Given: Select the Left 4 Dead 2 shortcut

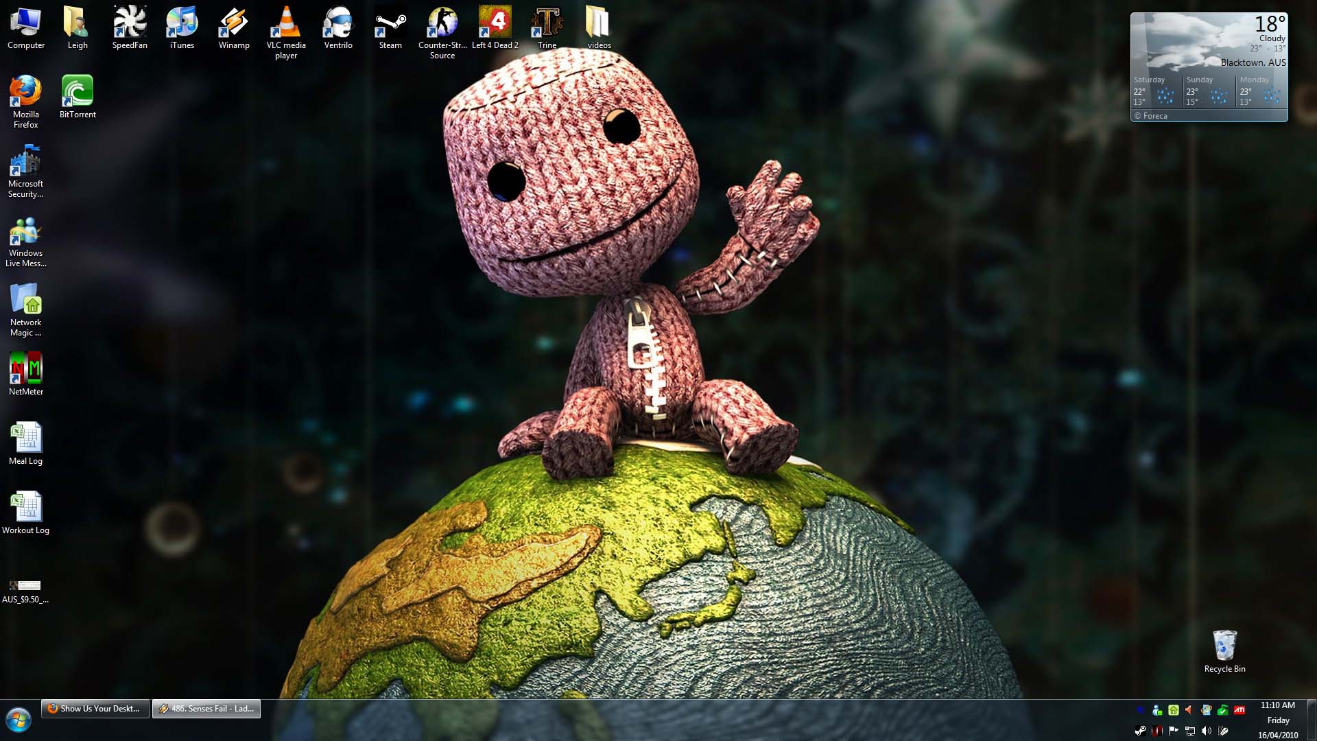Looking at the screenshot, I should tap(495, 28).
